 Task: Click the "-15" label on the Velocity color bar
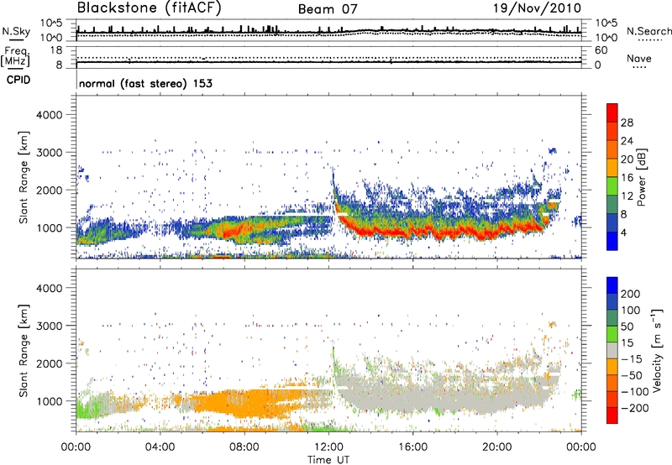(x=632, y=359)
